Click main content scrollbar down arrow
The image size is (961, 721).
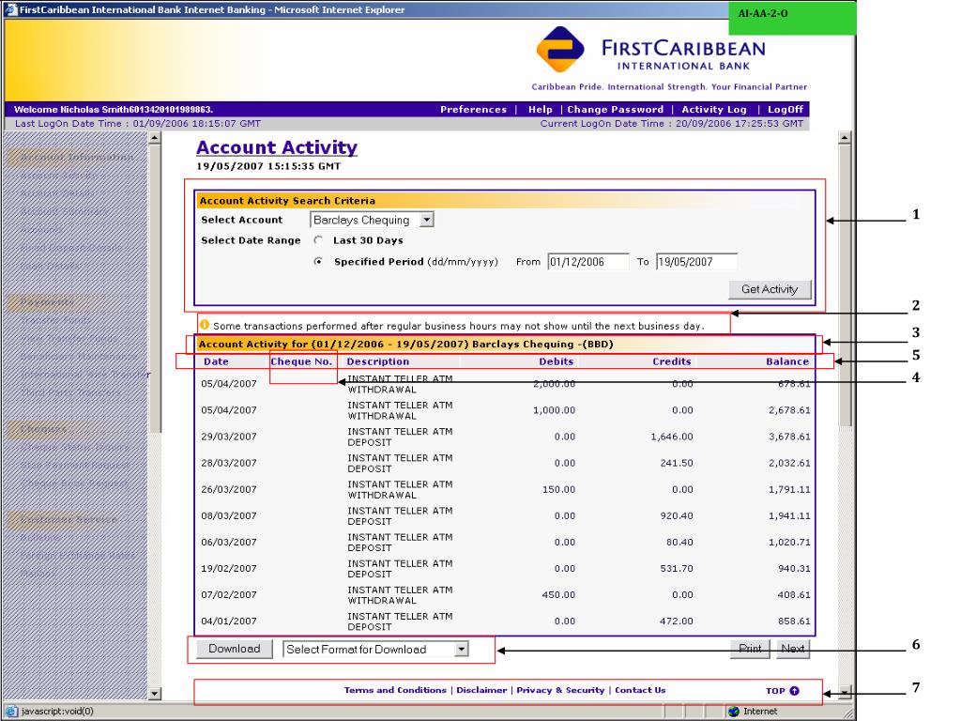click(x=845, y=693)
